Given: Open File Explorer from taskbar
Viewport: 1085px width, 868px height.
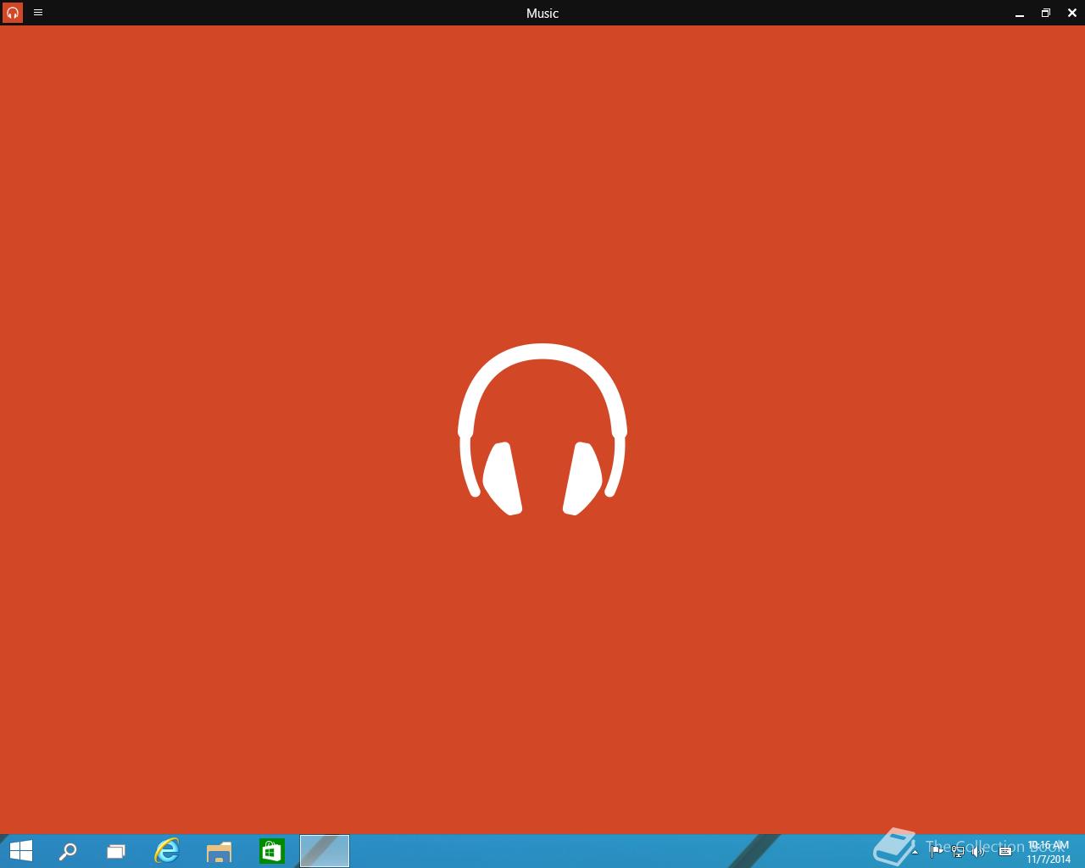Looking at the screenshot, I should (x=220, y=851).
